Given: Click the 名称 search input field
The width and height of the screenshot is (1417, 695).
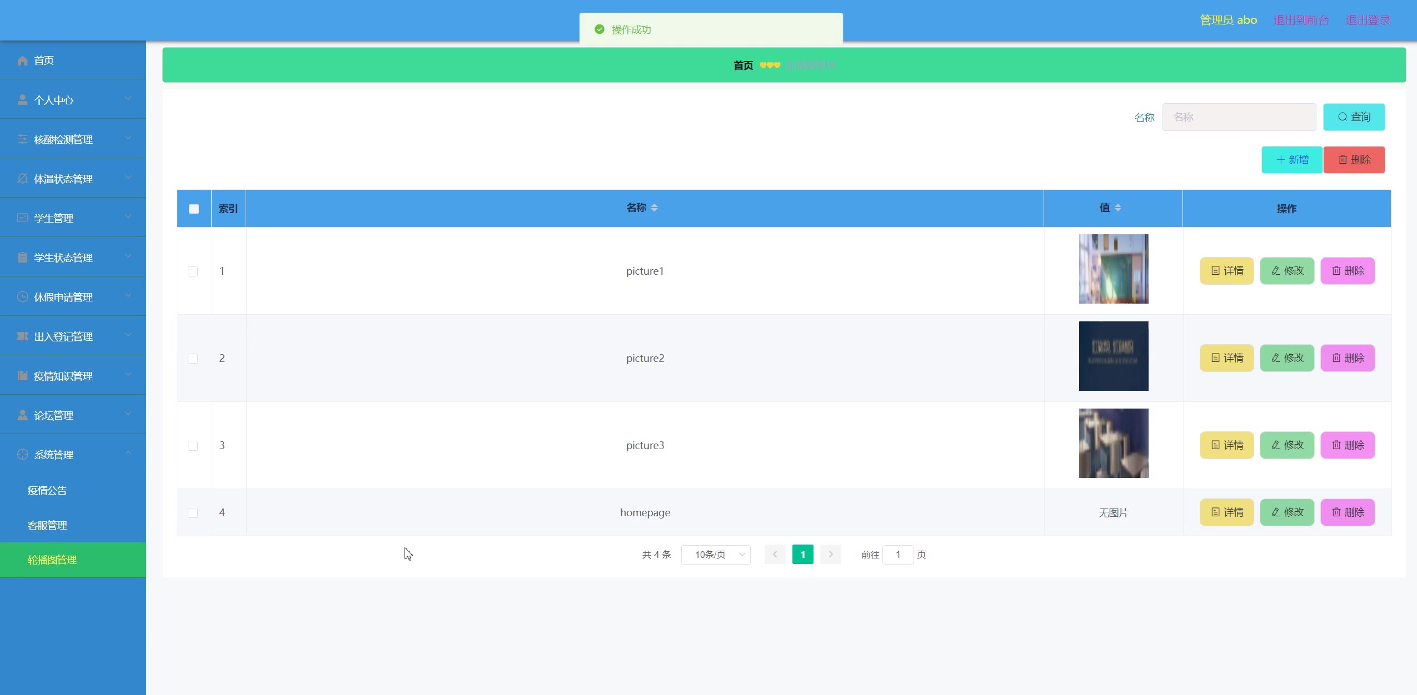Looking at the screenshot, I should pyautogui.click(x=1239, y=117).
